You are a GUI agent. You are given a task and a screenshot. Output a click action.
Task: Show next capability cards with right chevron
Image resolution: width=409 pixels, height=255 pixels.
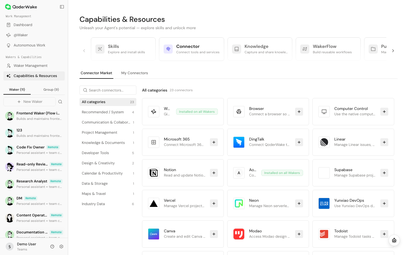[393, 51]
